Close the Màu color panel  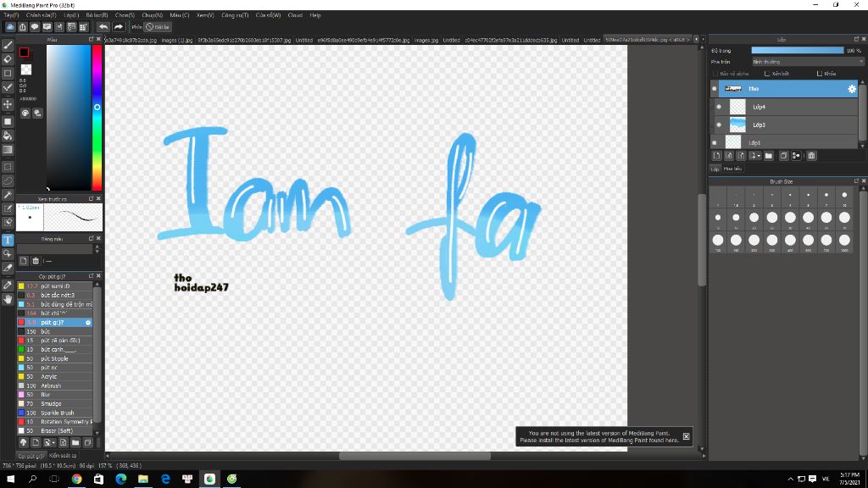[98, 39]
